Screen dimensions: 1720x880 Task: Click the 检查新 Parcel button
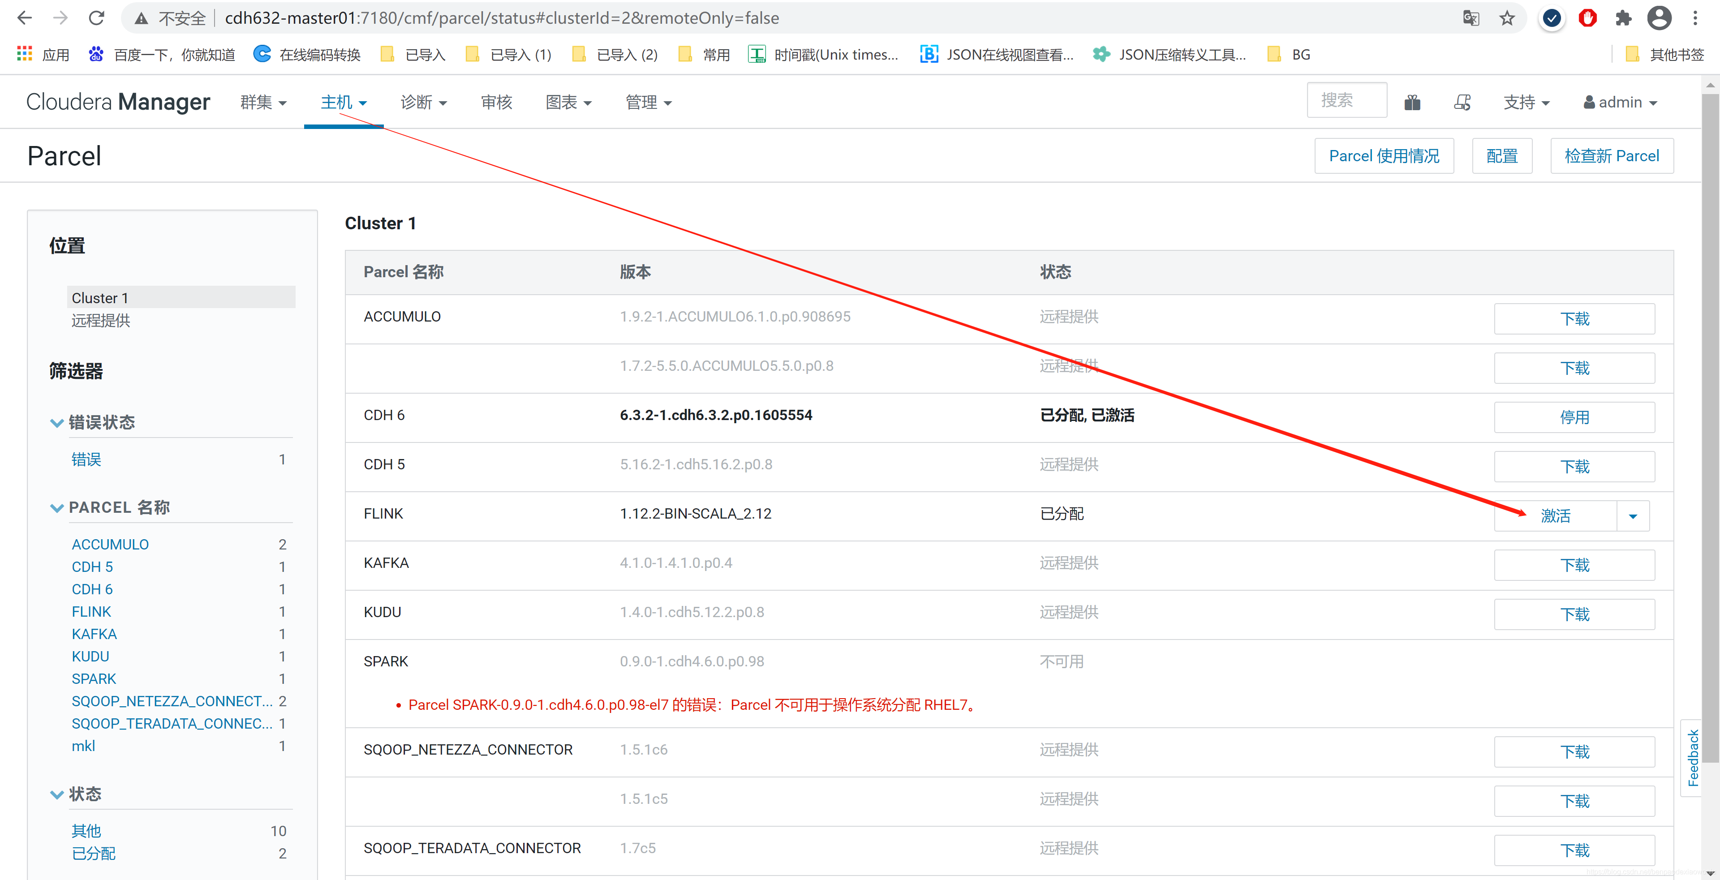click(1612, 156)
